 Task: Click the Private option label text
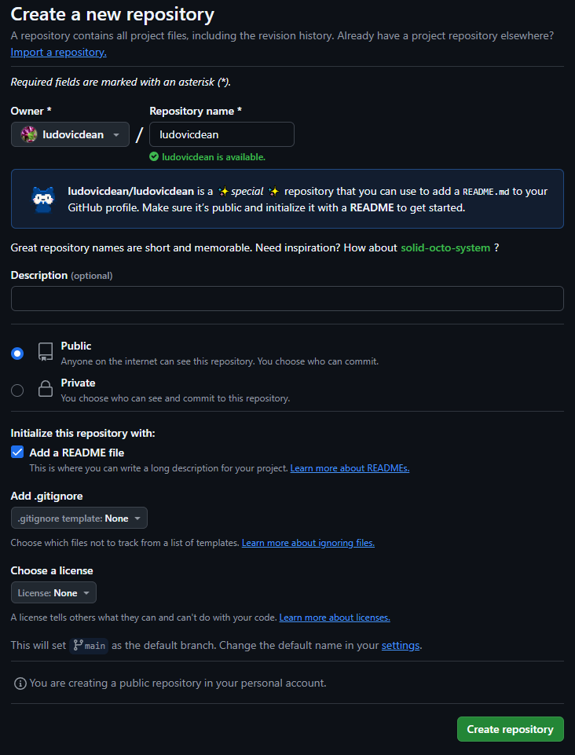tap(78, 383)
